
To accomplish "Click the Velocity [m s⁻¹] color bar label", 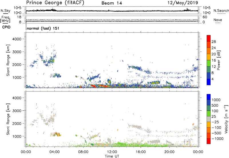I will pyautogui.click(x=226, y=119).
